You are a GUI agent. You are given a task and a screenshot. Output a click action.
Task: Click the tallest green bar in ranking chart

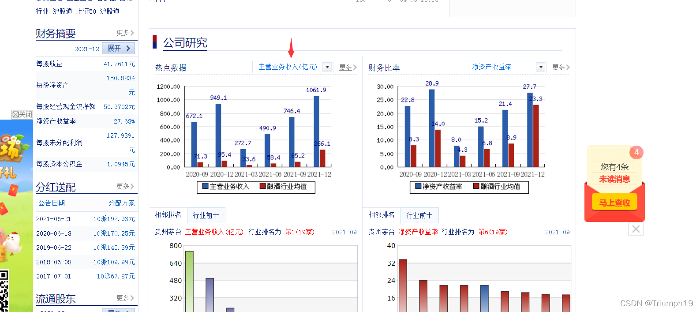tap(189, 282)
